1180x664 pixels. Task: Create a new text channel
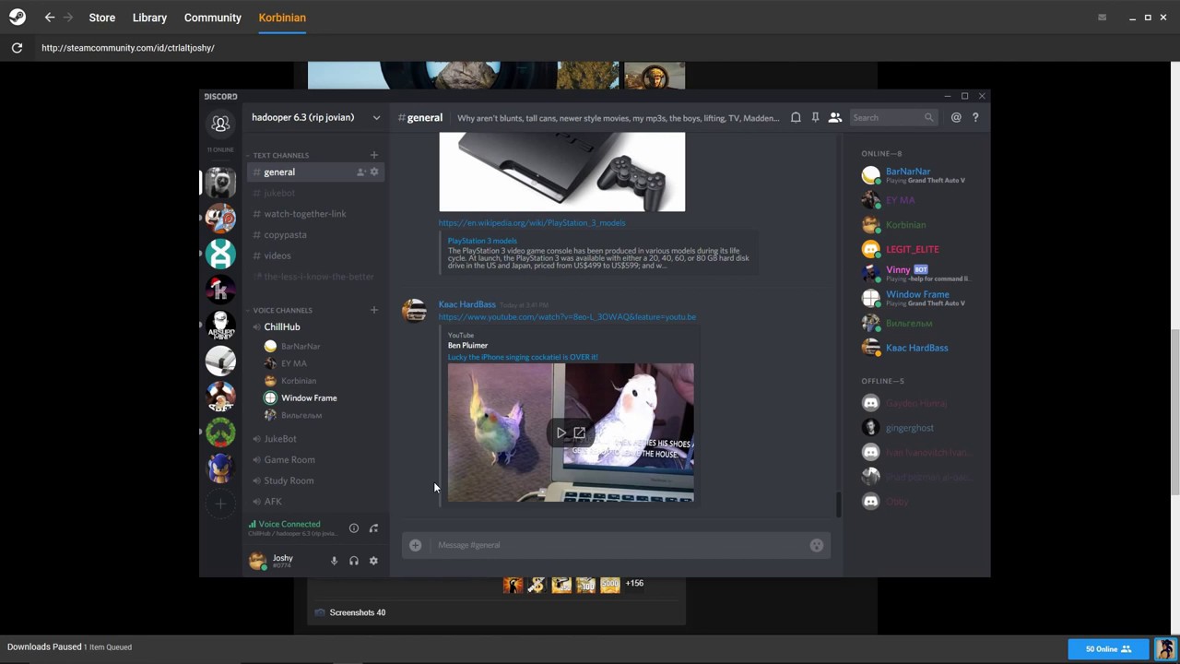(x=373, y=155)
